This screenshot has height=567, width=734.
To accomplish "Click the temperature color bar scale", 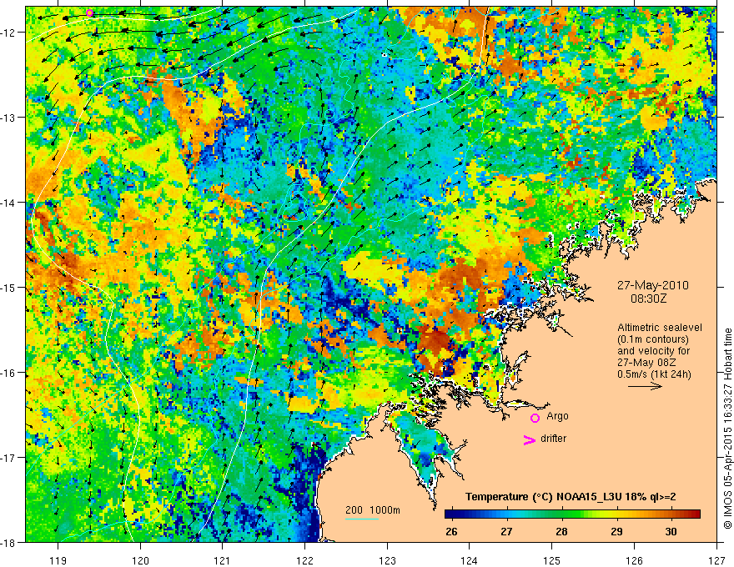I will (572, 514).
